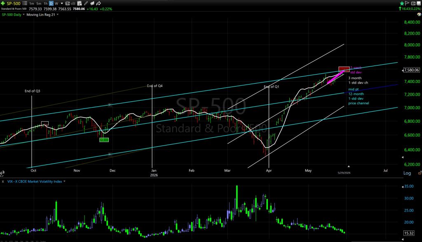Select the 1h timeframe button
The height and width of the screenshot is (242, 422).
[45, 3]
